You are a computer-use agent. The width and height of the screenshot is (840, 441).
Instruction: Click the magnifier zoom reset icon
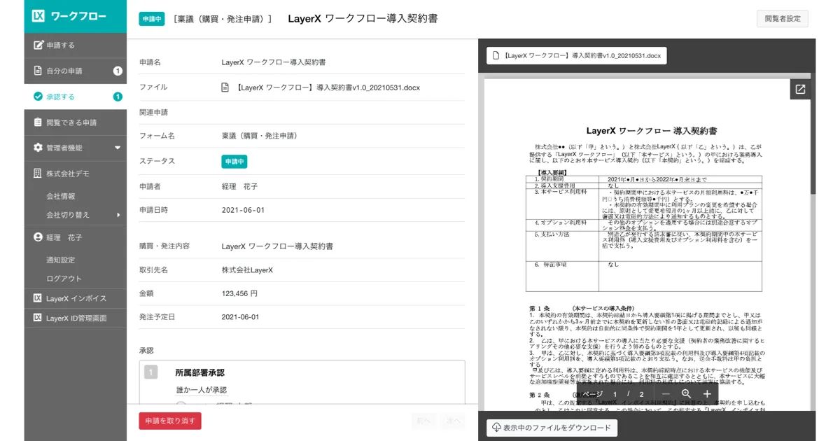click(686, 394)
